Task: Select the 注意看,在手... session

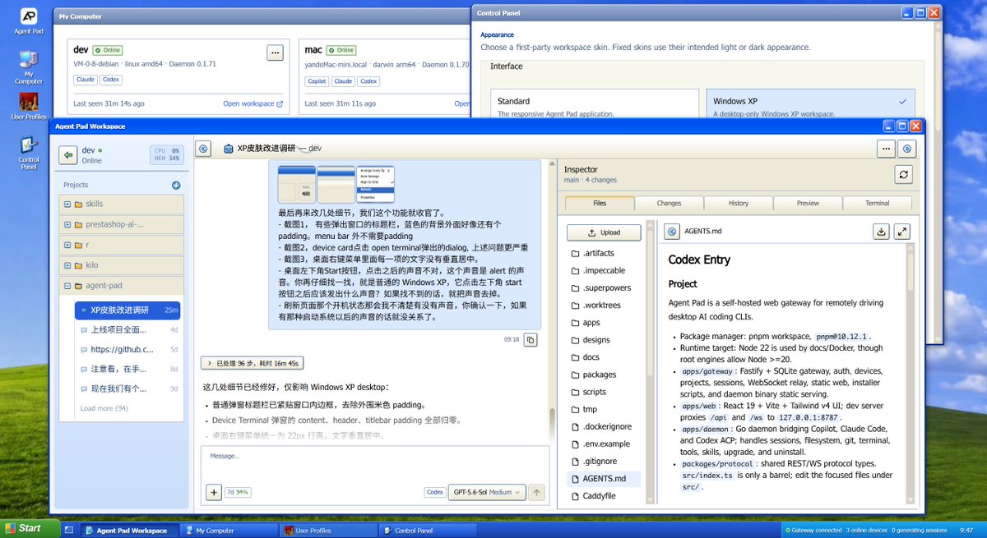Action: coord(127,369)
